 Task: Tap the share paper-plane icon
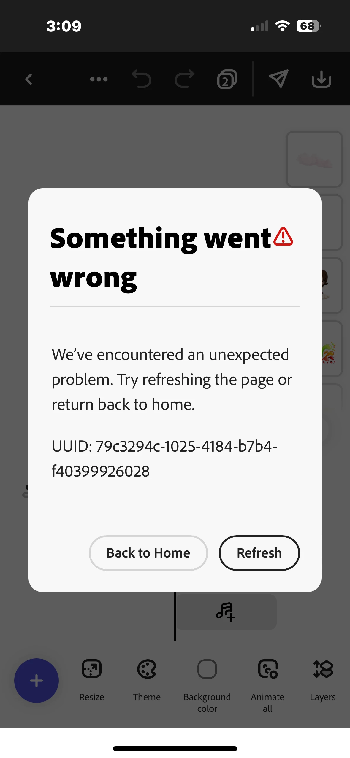279,79
